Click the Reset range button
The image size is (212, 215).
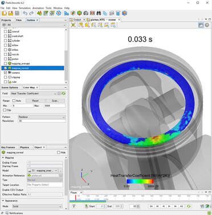[35, 101]
